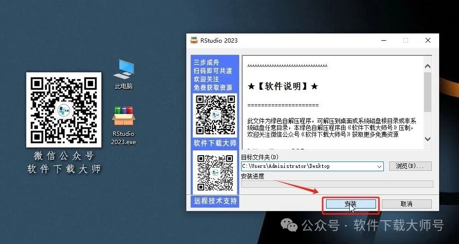
Task: Click the description box scrollbar thumb
Action: tap(427, 92)
